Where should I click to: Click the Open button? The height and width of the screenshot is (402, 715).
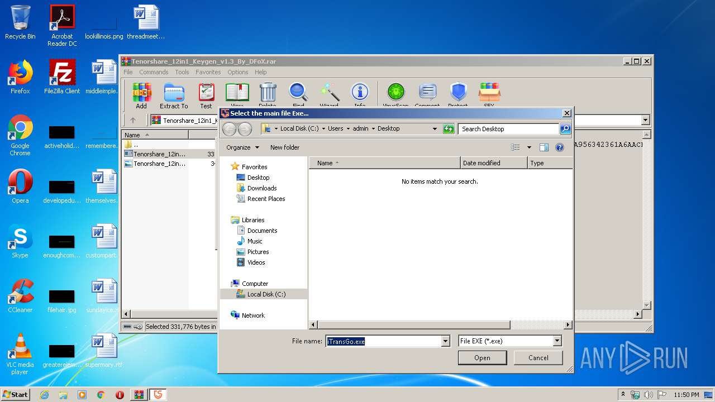click(482, 358)
